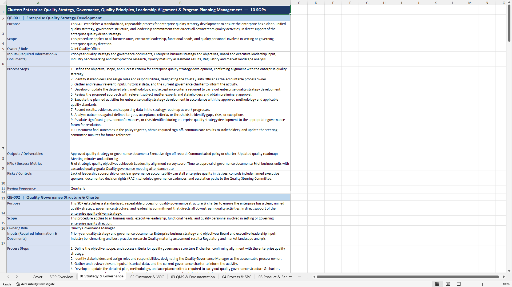Click the Chief Quality Officer cell

coord(180,49)
